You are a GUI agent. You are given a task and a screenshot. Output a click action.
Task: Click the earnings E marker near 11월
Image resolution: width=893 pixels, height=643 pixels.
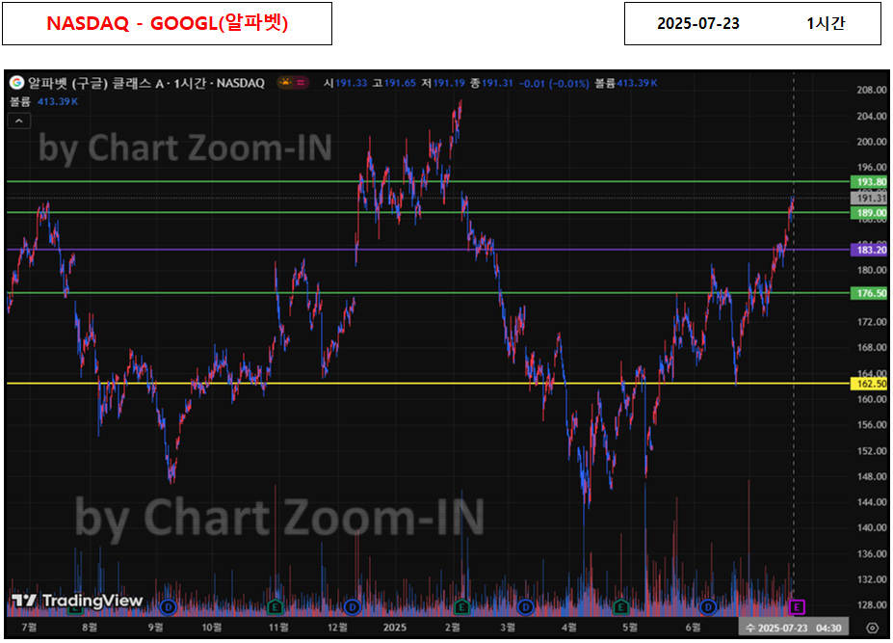(276, 607)
